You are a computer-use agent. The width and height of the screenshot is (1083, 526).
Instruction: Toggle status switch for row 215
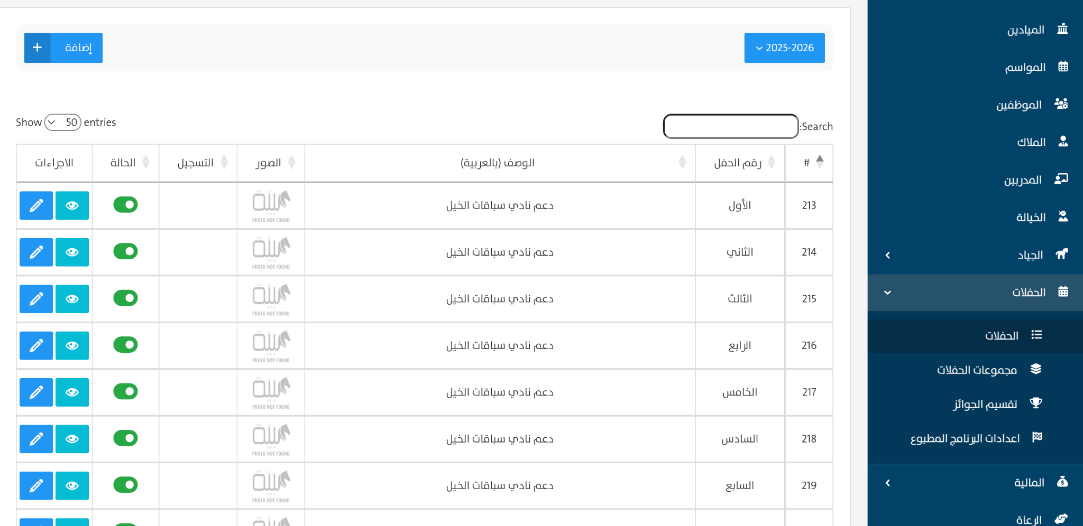click(x=125, y=298)
